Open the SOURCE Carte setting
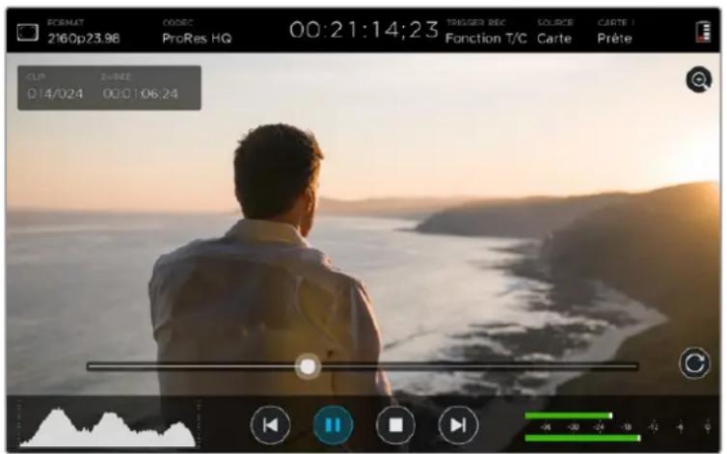The height and width of the screenshot is (454, 727). pyautogui.click(x=554, y=33)
